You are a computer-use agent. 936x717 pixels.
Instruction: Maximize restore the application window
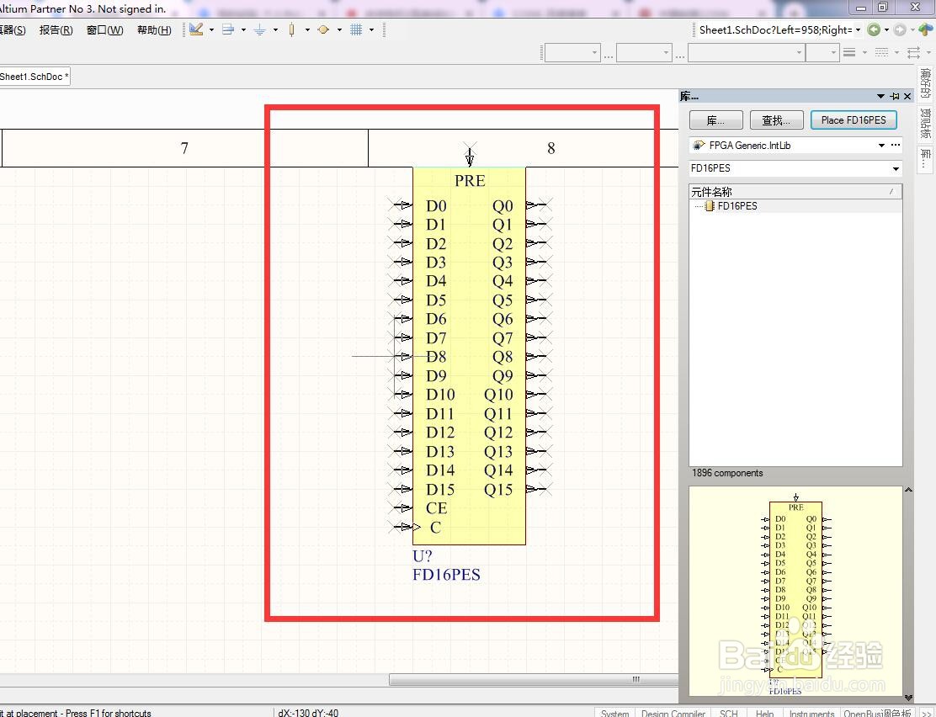(x=883, y=8)
